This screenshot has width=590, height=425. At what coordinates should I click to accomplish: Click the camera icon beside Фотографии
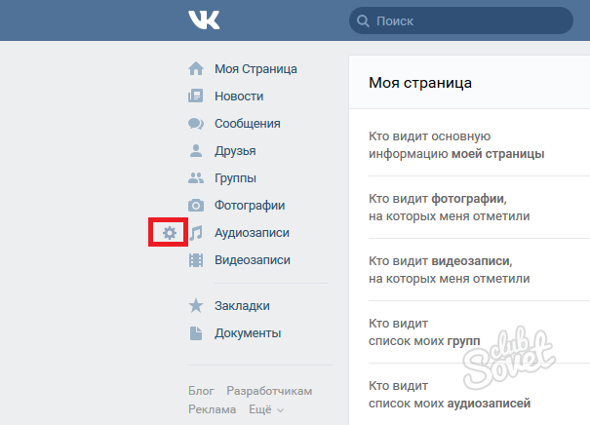point(196,206)
